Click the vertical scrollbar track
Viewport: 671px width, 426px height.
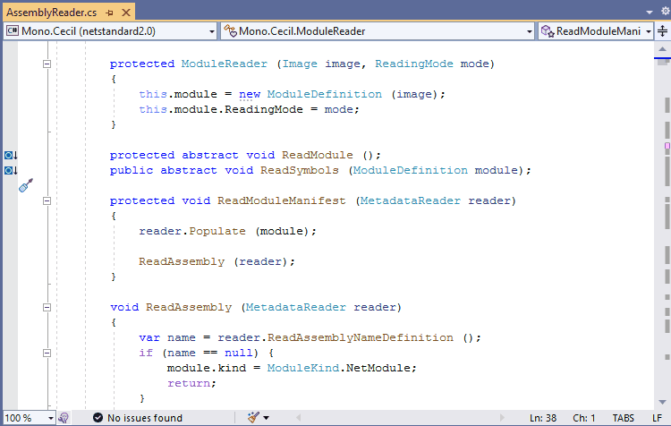tap(666, 268)
